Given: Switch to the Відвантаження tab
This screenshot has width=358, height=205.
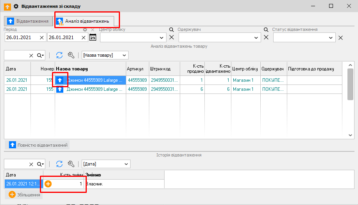Looking at the screenshot, I should click(x=28, y=21).
